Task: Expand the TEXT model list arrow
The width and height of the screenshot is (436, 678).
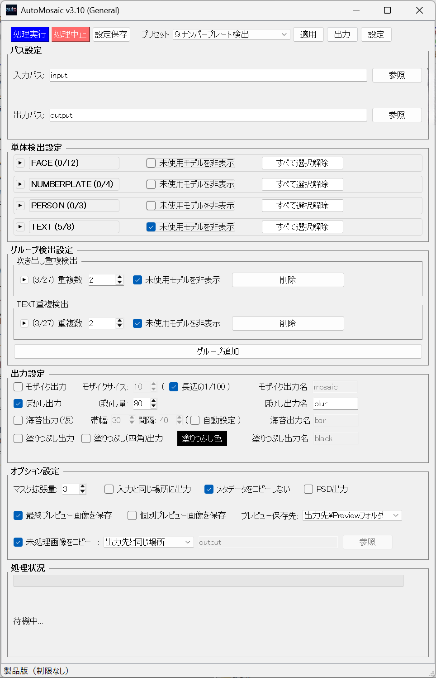Action: pyautogui.click(x=20, y=227)
